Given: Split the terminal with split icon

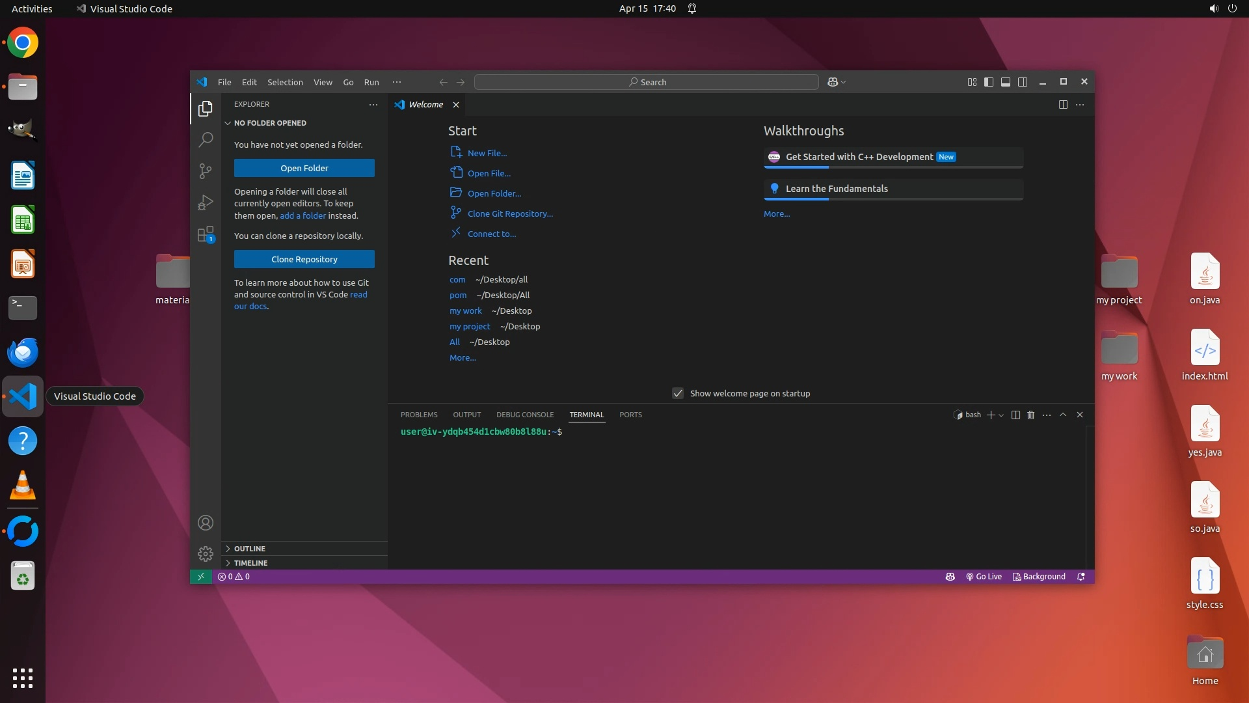Looking at the screenshot, I should (1015, 415).
